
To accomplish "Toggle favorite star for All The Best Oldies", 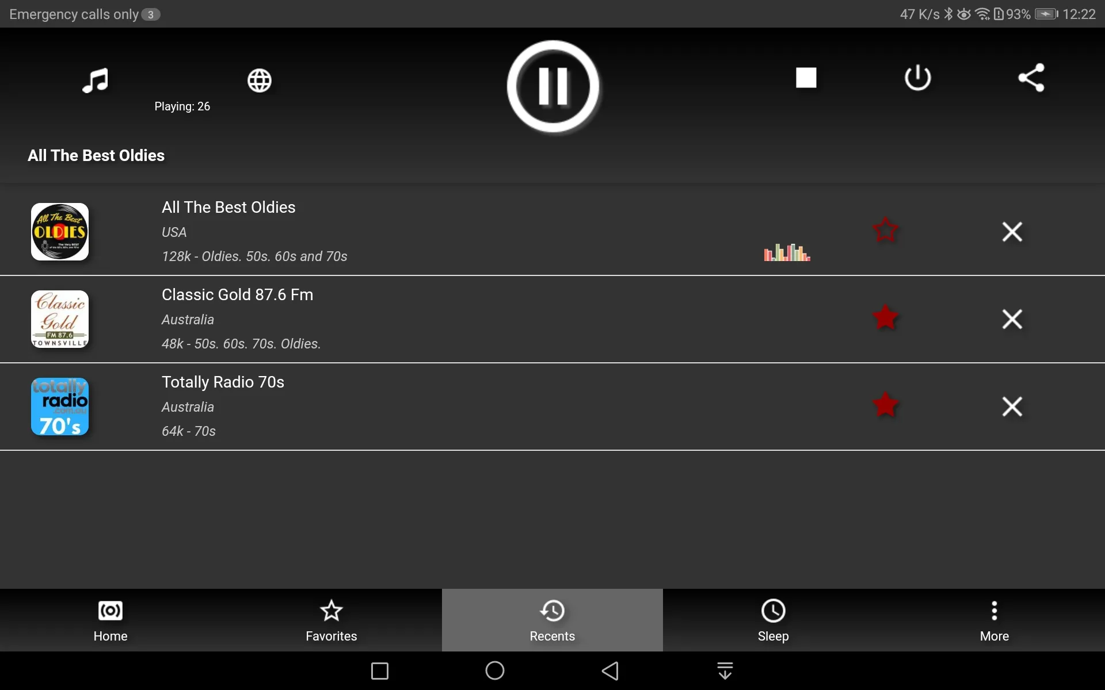I will coord(885,231).
